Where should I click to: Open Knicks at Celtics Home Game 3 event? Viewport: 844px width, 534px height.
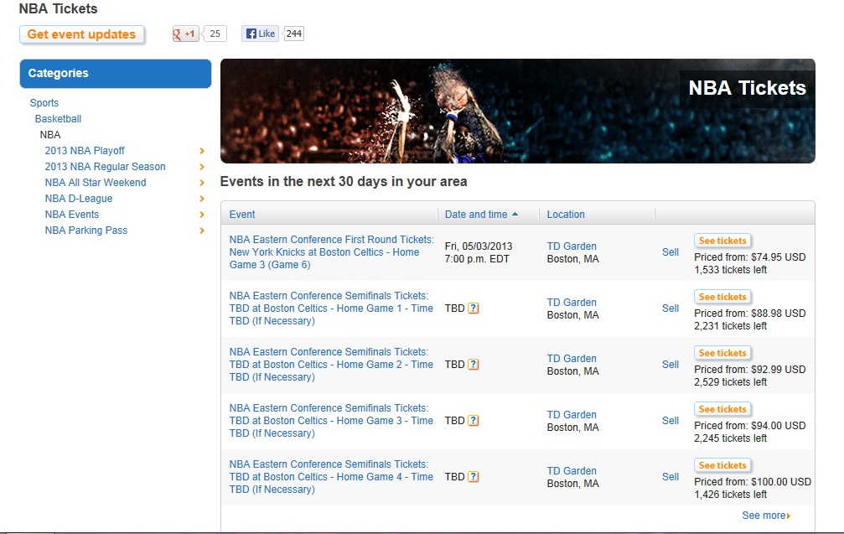tap(331, 252)
